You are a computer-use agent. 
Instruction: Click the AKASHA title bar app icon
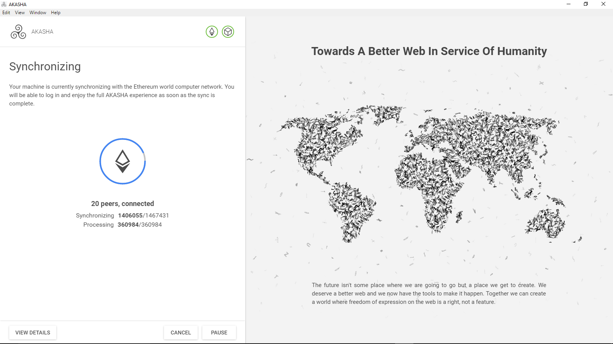pos(4,4)
